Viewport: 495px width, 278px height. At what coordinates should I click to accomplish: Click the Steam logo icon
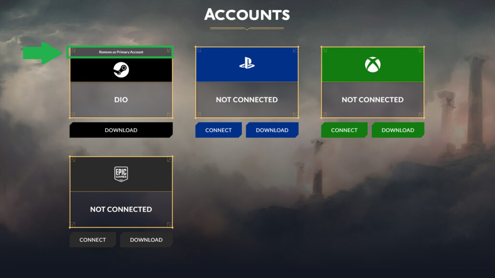tap(121, 70)
